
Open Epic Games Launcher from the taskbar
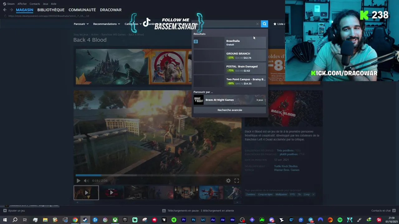(125, 220)
